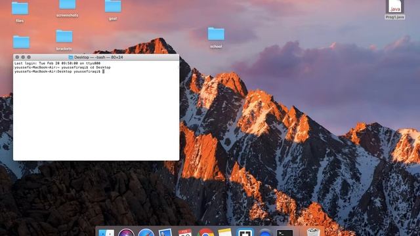The image size is (420, 236).
Task: Minimize the Terminal window
Action: point(23,57)
